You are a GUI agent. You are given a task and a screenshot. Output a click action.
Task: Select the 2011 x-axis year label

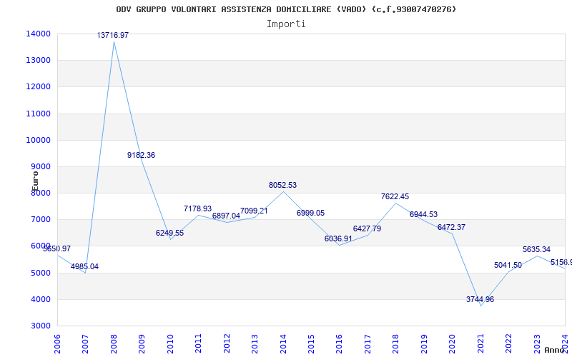pos(198,344)
